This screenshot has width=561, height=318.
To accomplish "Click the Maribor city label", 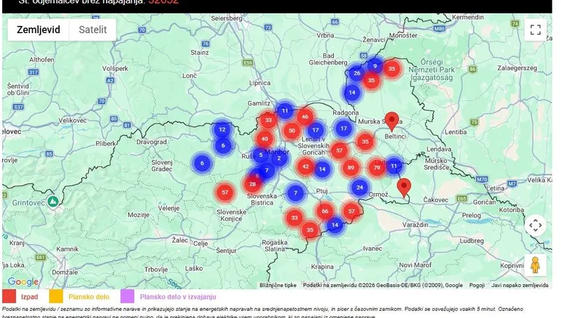I will [x=277, y=152].
